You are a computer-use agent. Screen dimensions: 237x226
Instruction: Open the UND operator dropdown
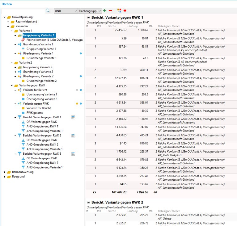66,11
